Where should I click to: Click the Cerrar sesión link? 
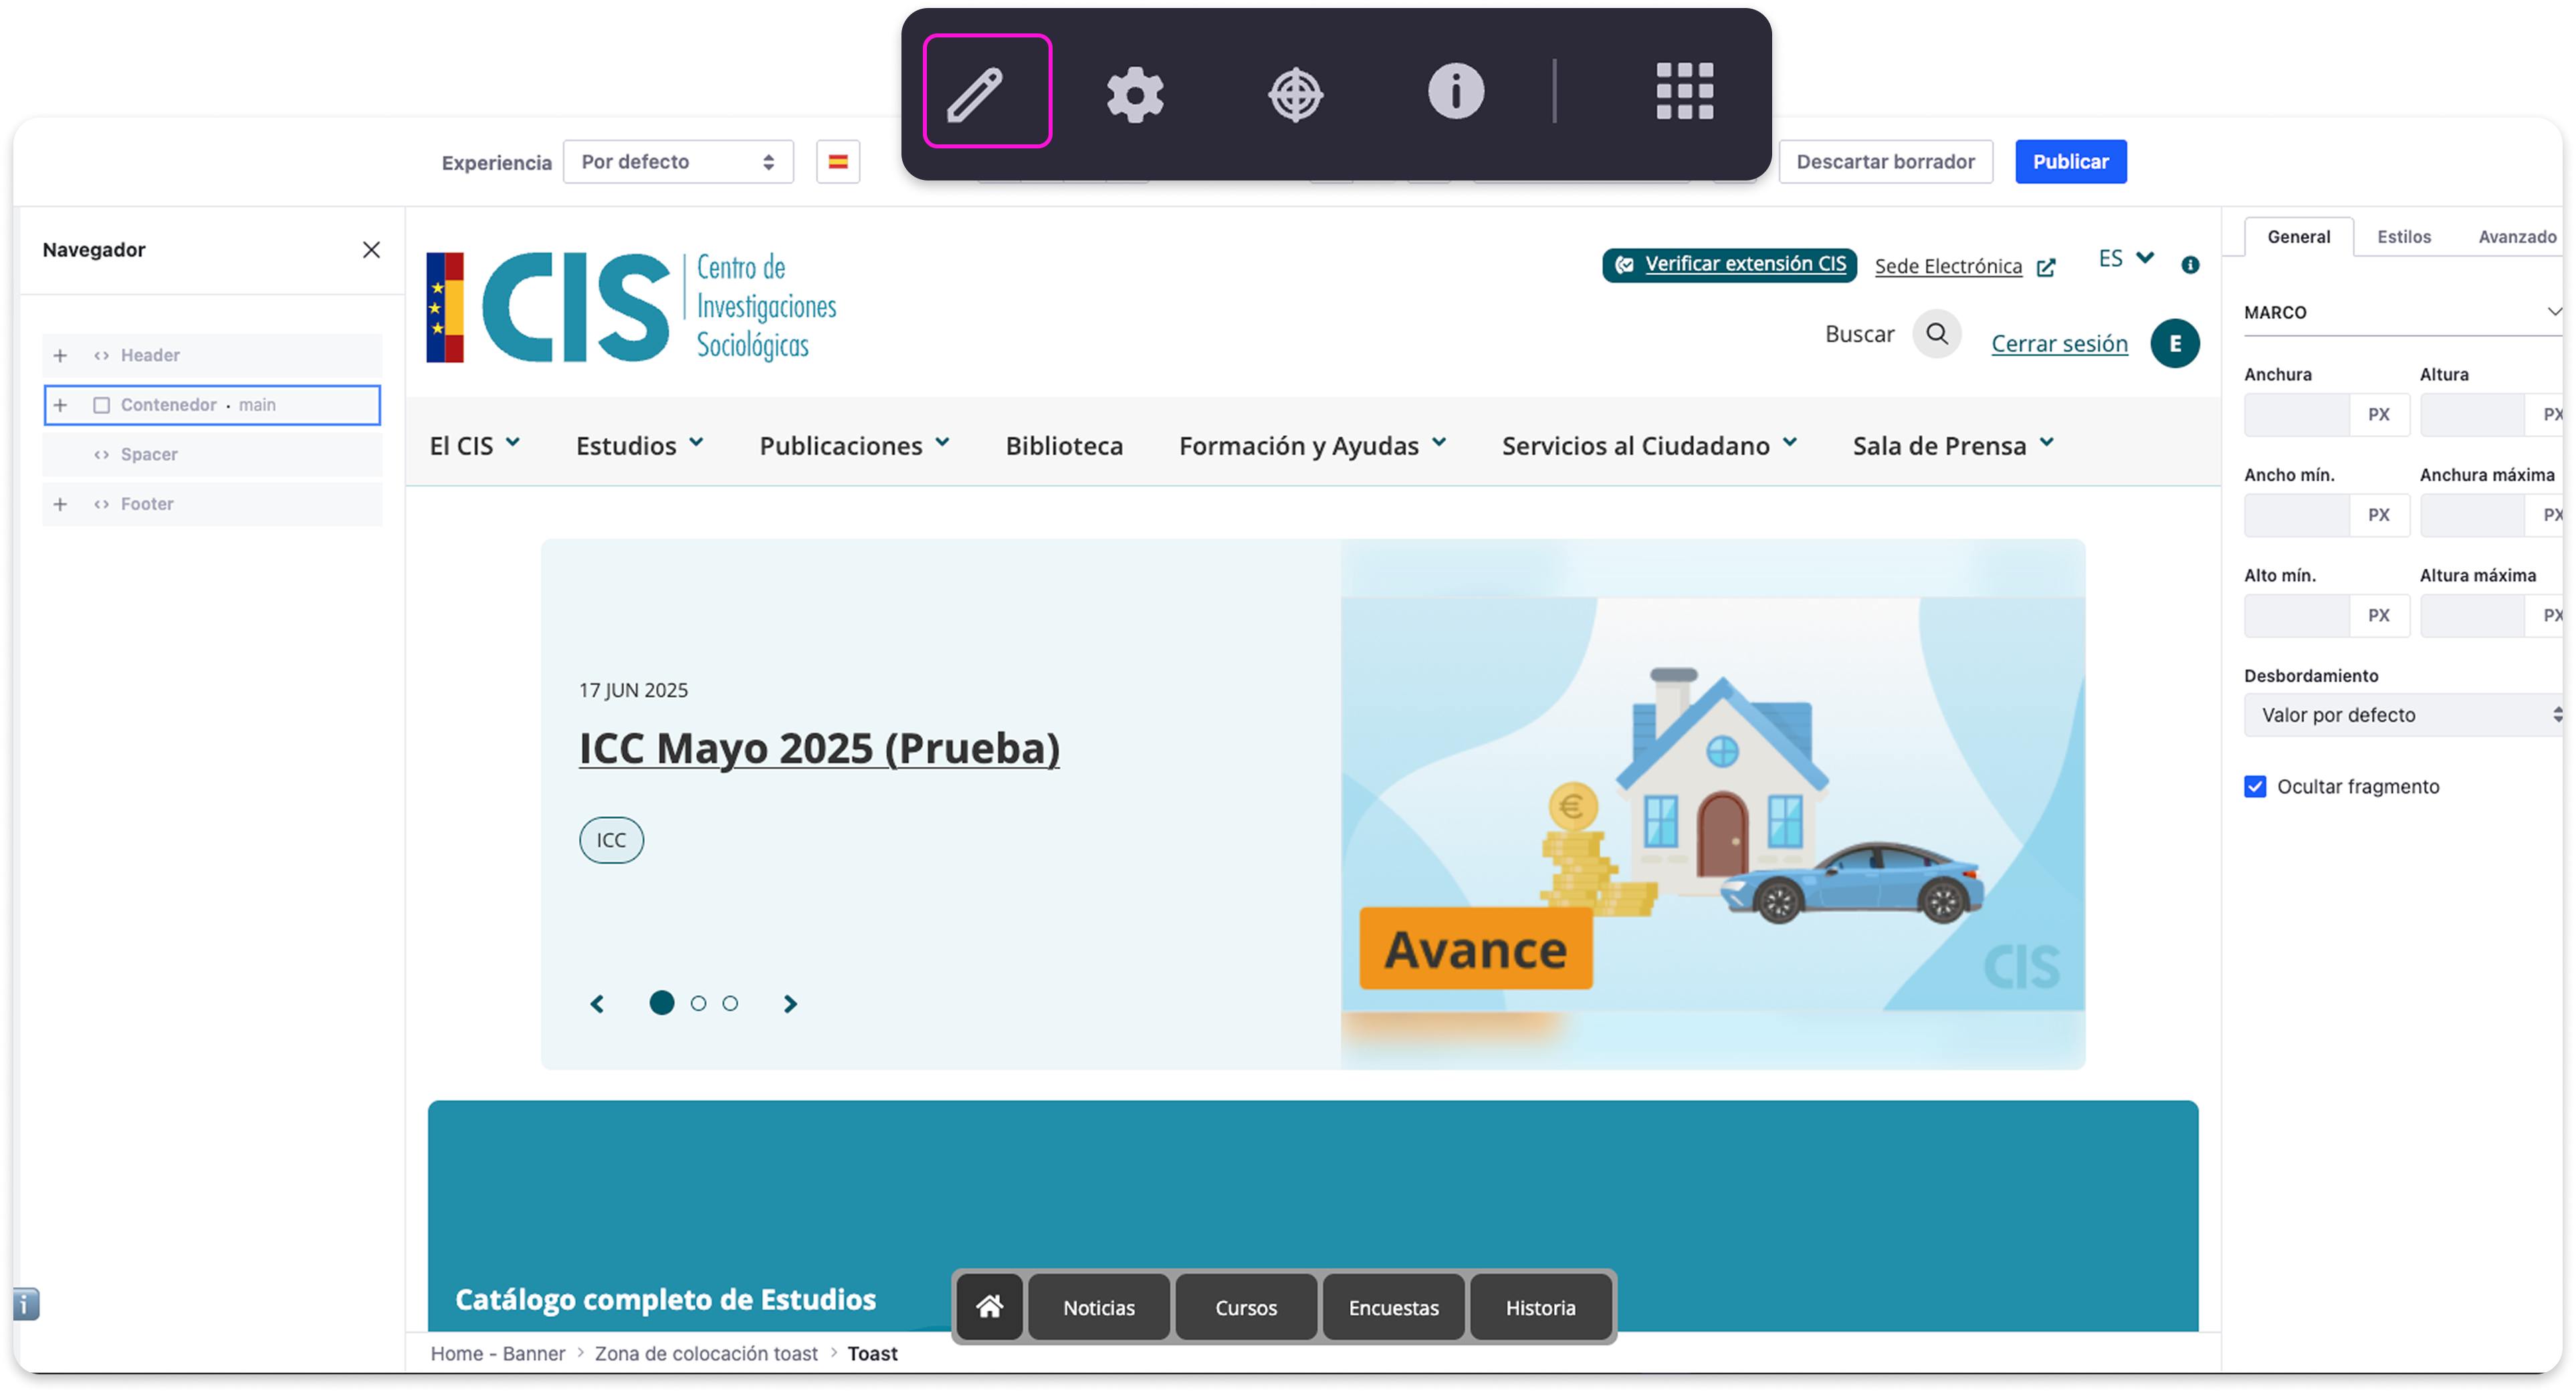(x=2059, y=344)
